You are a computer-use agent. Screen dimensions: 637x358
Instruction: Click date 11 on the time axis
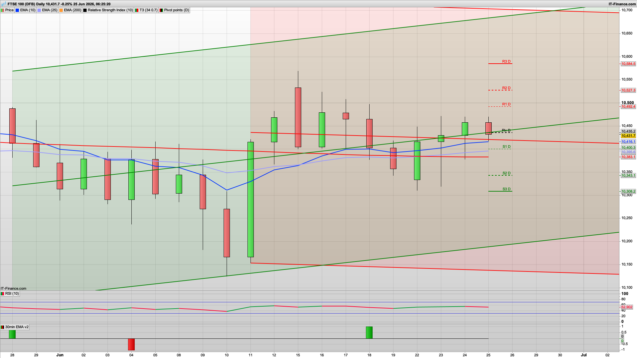250,355
